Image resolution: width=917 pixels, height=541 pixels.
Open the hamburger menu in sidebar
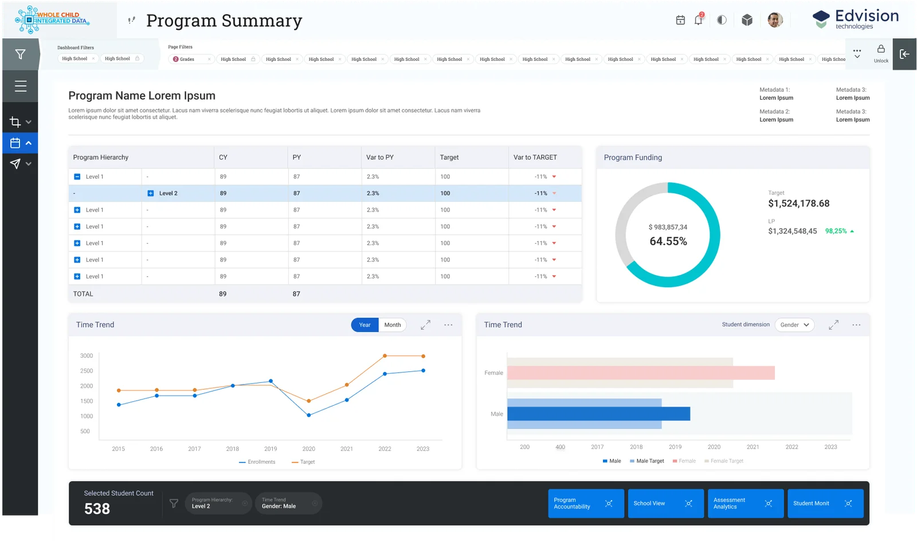coord(21,86)
